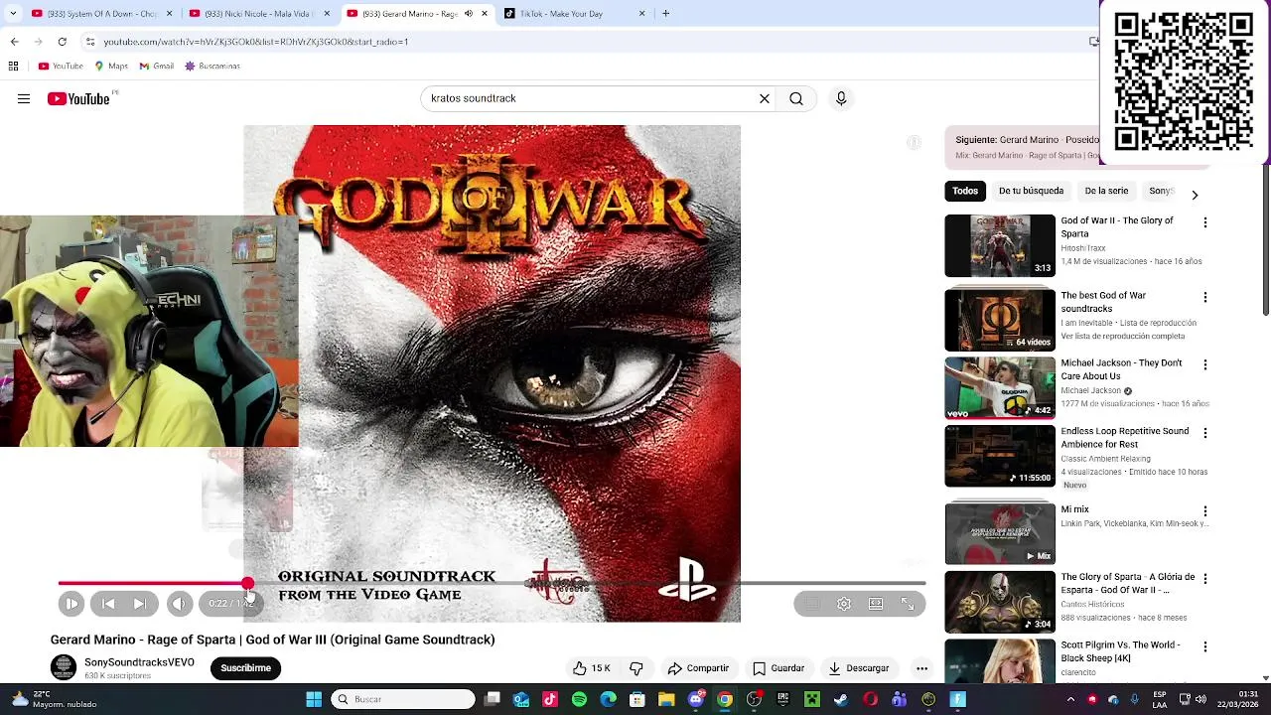Screen dimensions: 1271x715
Task: Play 'Michael Jackson - They Don't Care About Us' thumbnail
Action: click(1000, 388)
